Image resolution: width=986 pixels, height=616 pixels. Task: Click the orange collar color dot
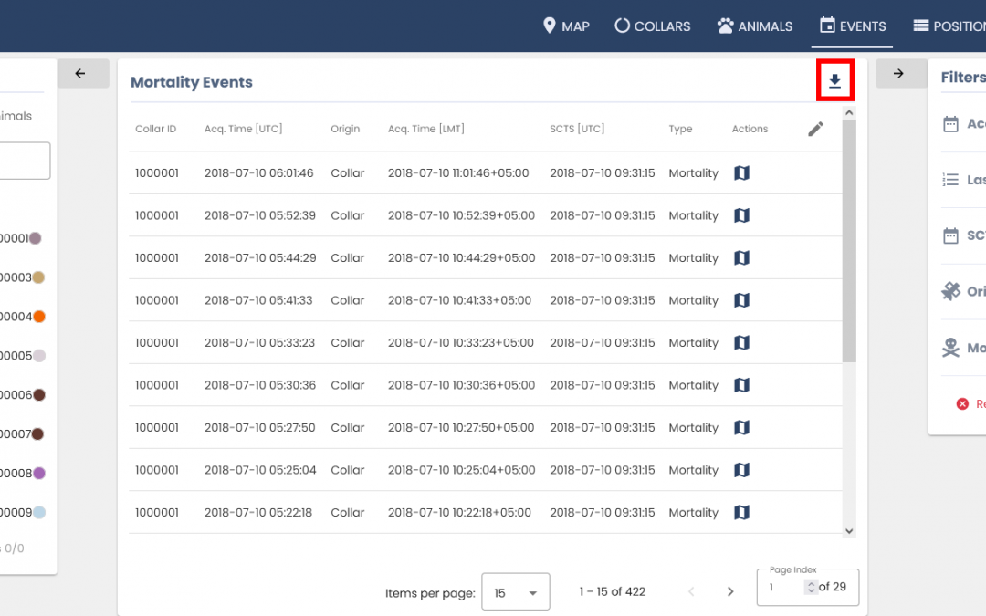pos(39,317)
